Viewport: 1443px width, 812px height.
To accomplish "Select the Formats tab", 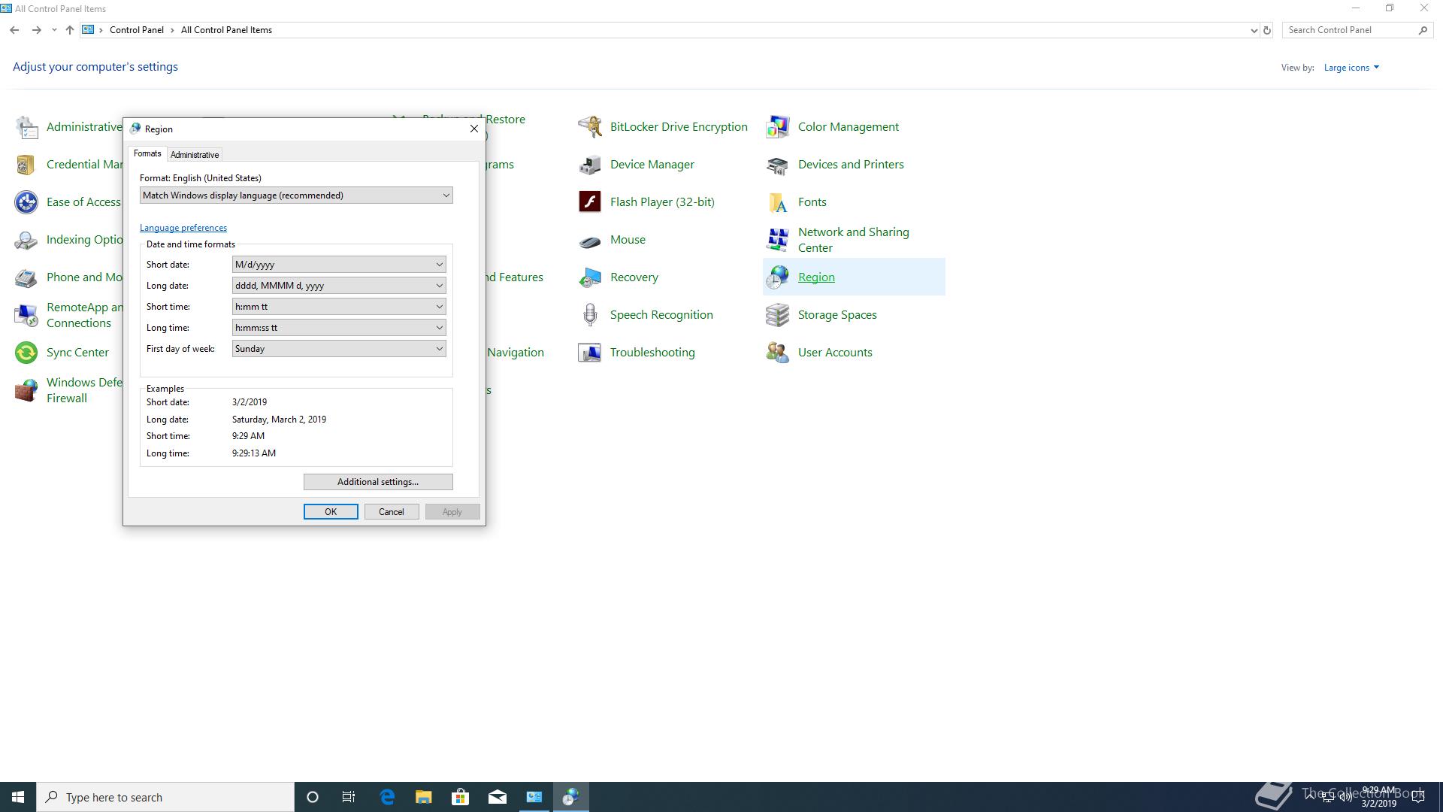I will tap(147, 153).
